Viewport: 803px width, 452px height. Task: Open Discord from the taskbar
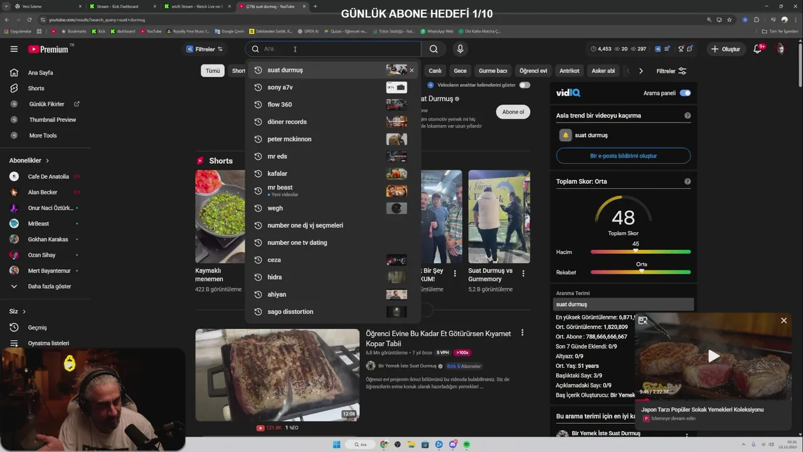(x=454, y=444)
